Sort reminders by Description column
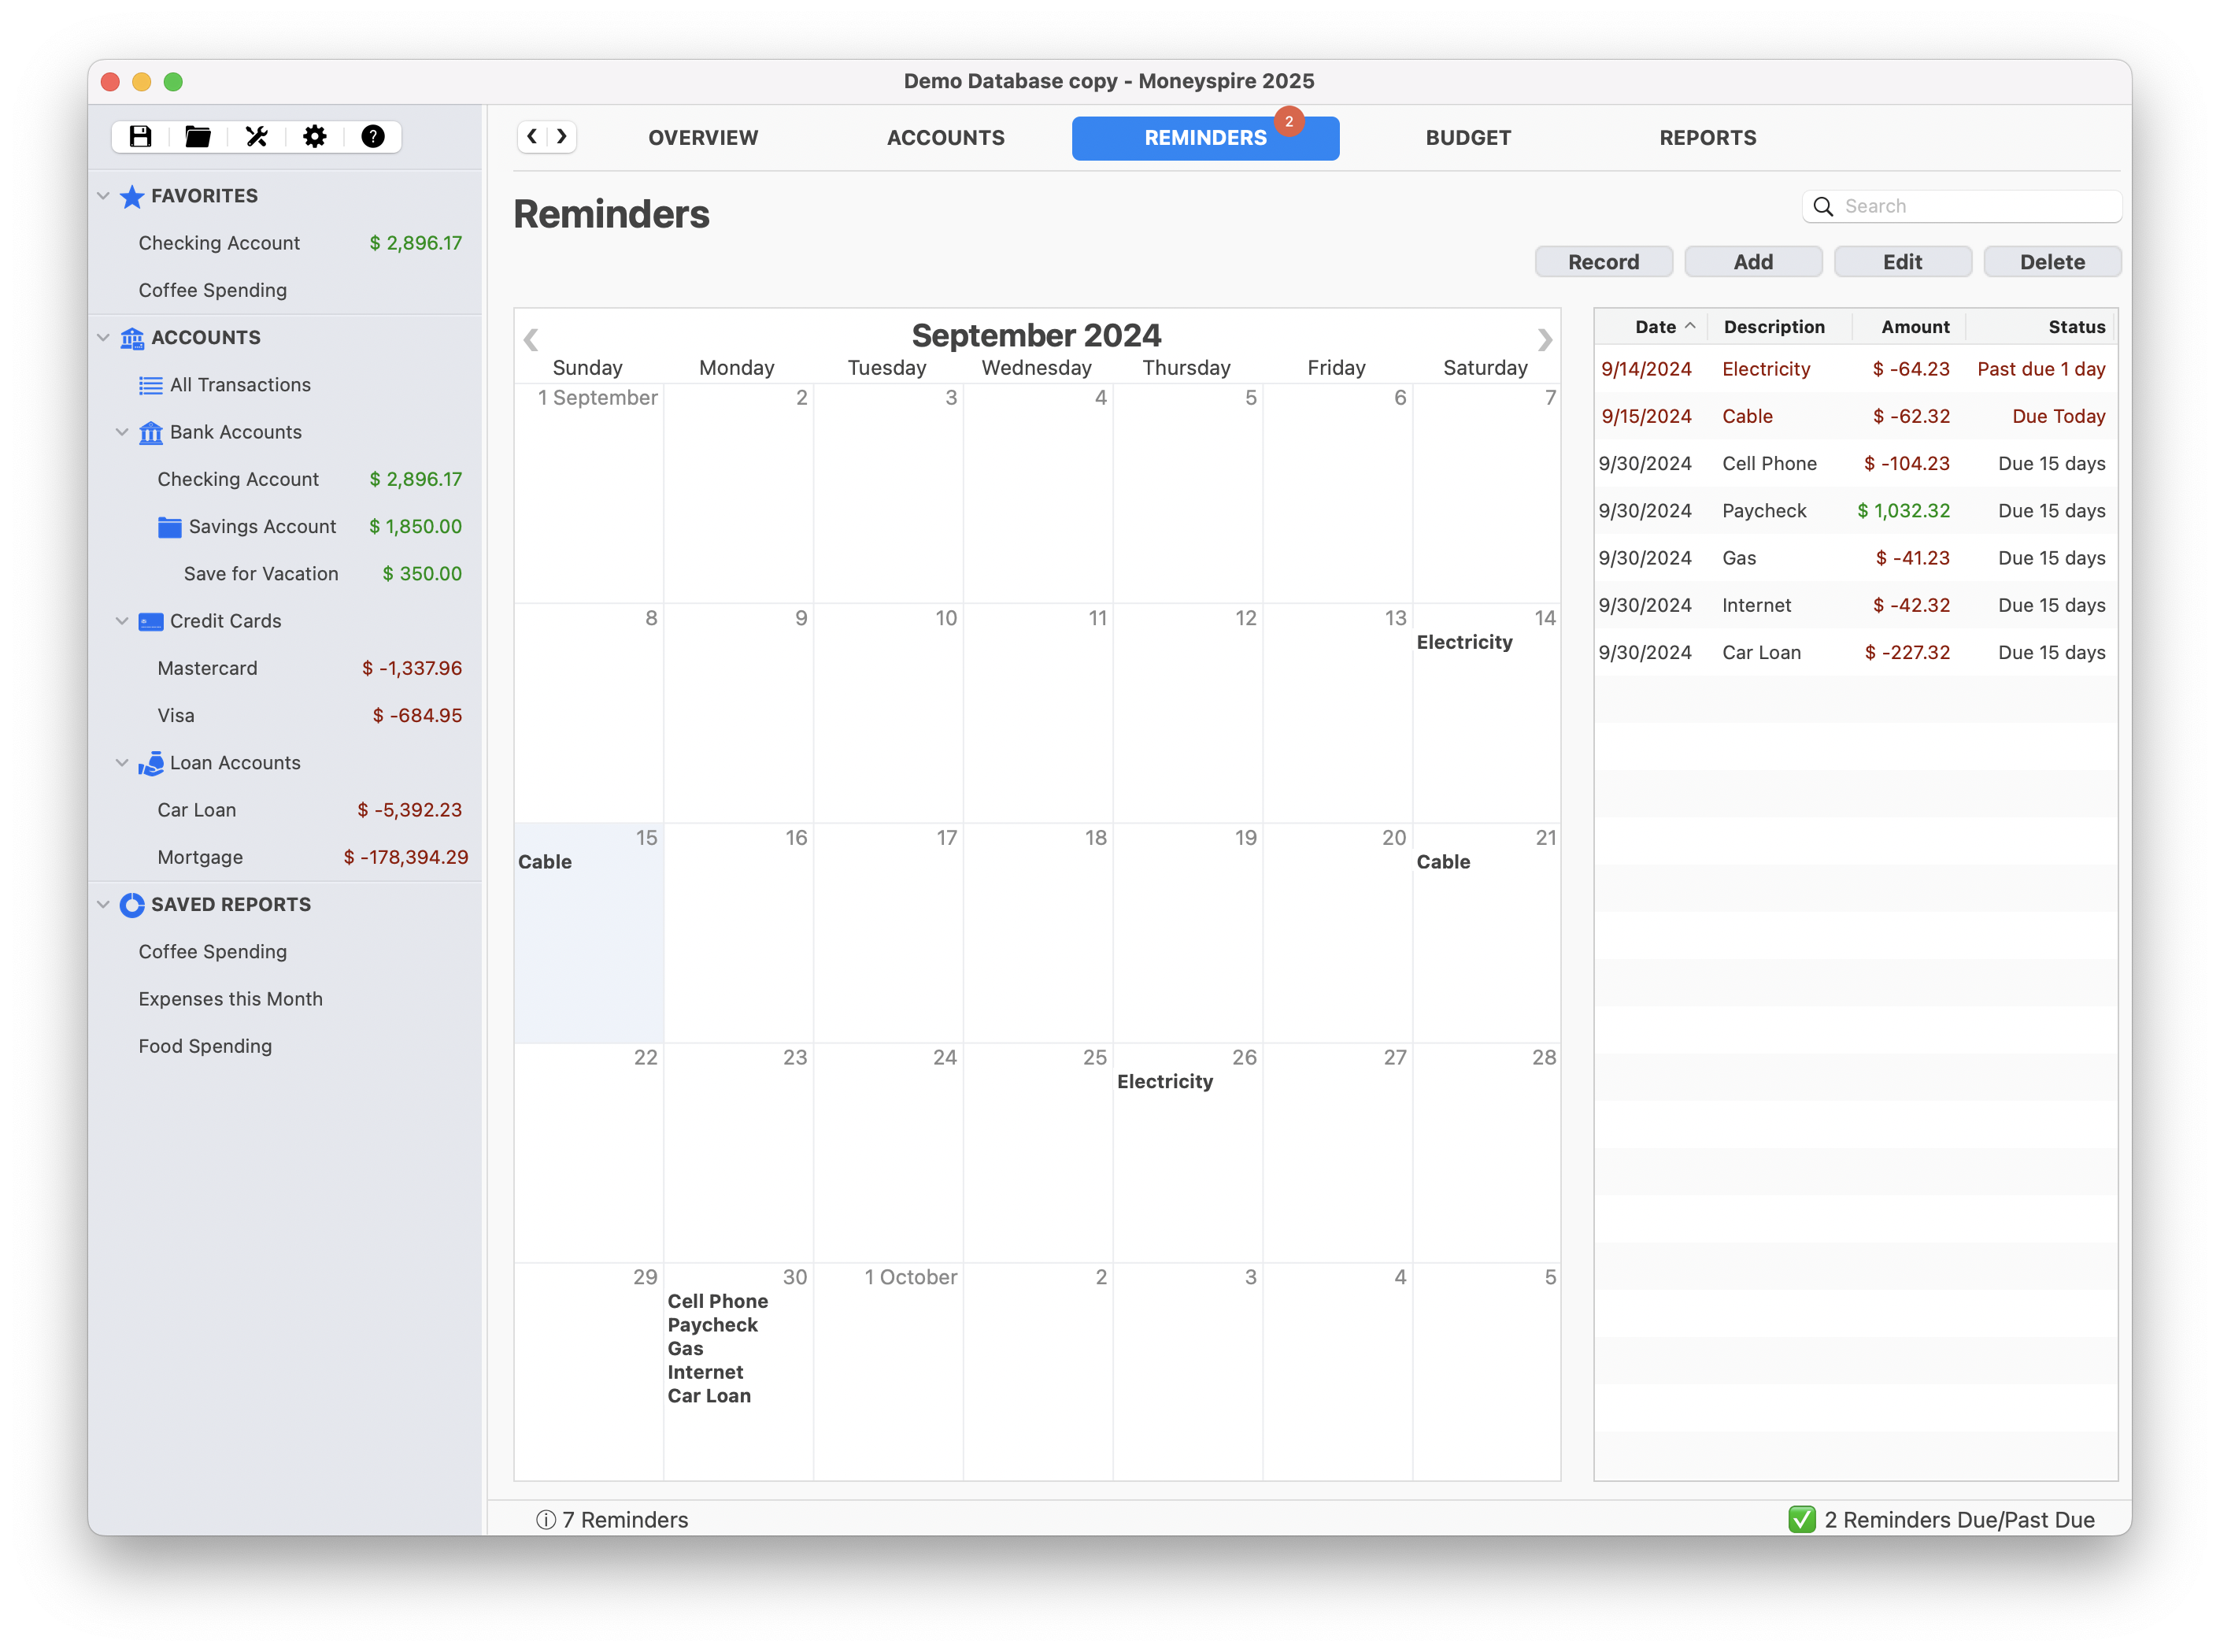 click(x=1779, y=327)
